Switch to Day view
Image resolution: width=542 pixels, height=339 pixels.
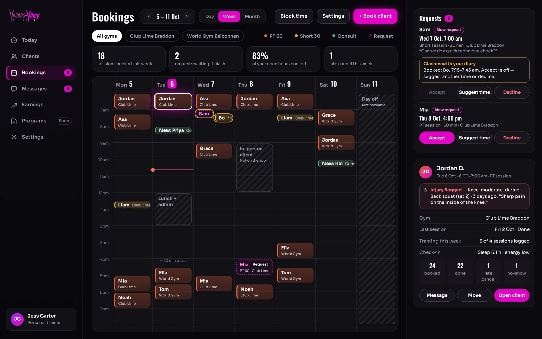[209, 17]
